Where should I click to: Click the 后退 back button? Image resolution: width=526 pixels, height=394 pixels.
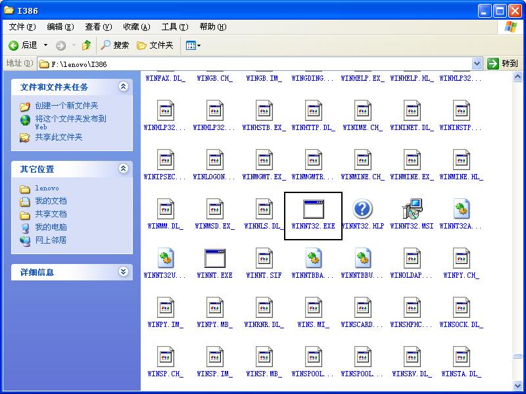23,45
